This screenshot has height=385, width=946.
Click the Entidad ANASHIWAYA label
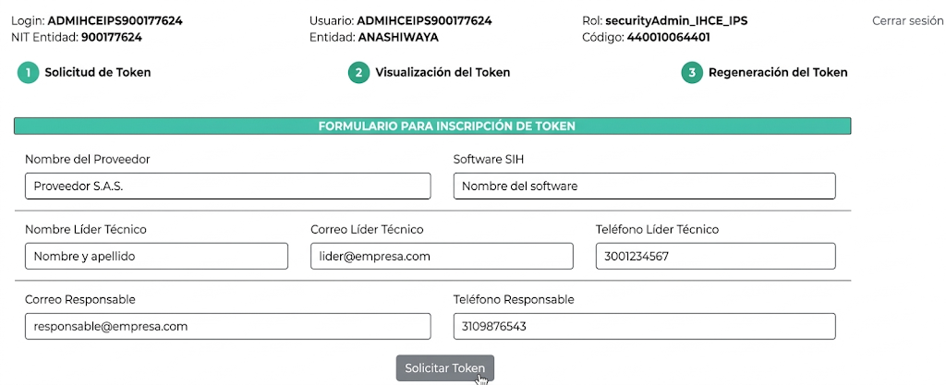374,38
